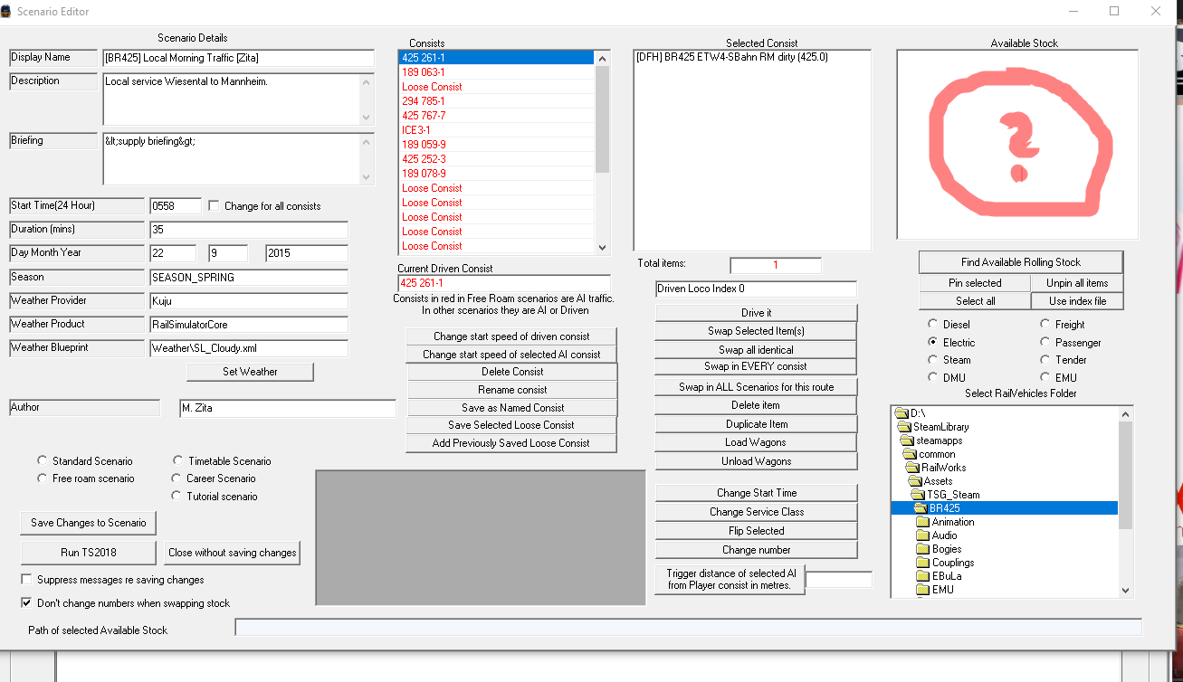Select the Assets folder

pos(938,481)
